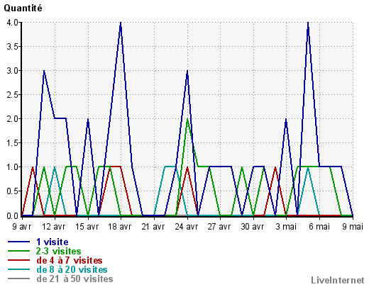The width and height of the screenshot is (369, 287).
Task: Click the green peak at 24 avr
Action: click(187, 119)
